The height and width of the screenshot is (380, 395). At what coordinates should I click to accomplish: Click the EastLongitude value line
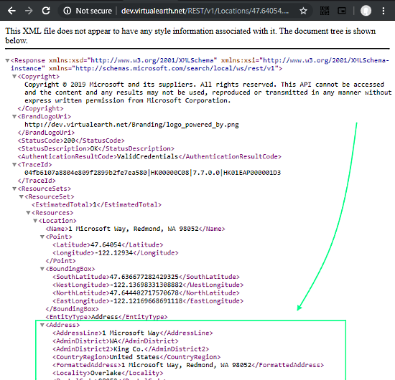tap(148, 301)
